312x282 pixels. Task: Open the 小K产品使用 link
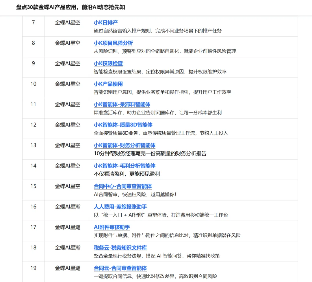coord(108,84)
